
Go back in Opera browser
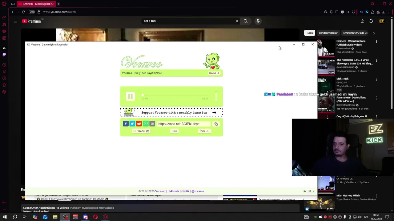tap(12, 12)
